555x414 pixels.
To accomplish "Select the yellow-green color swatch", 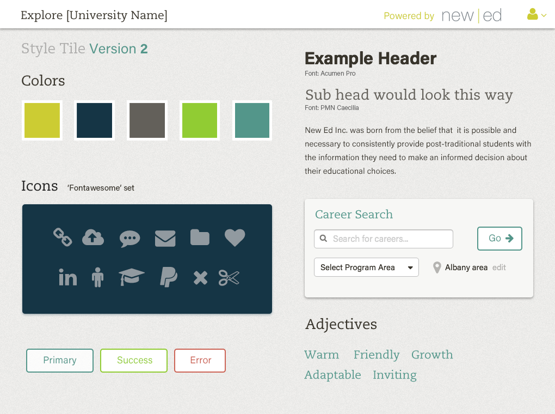I will 42,120.
